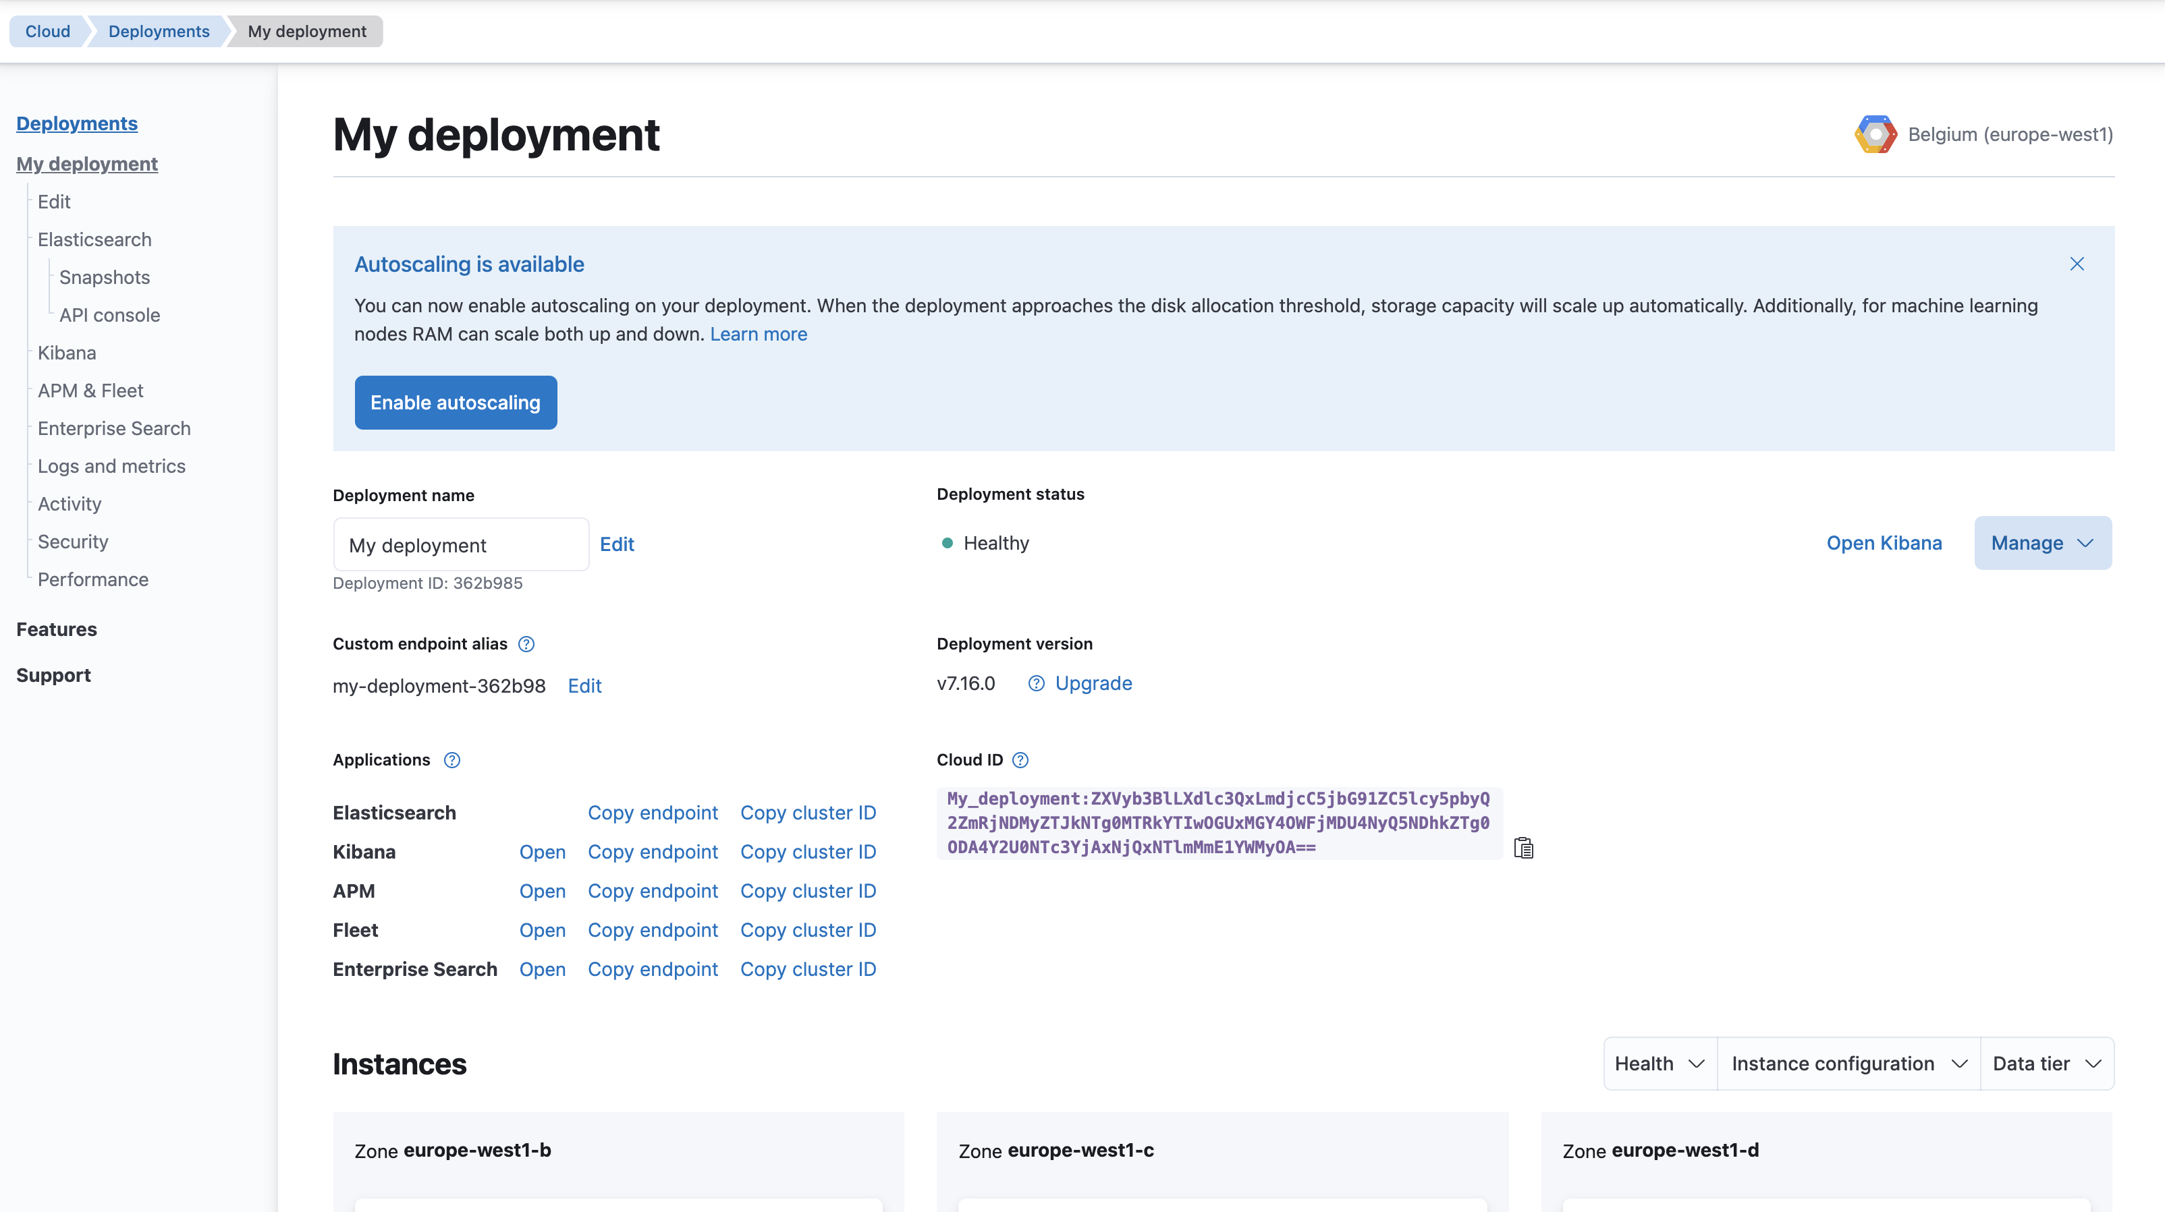Open the Data tier filter dropdown
2165x1212 pixels.
tap(2048, 1064)
